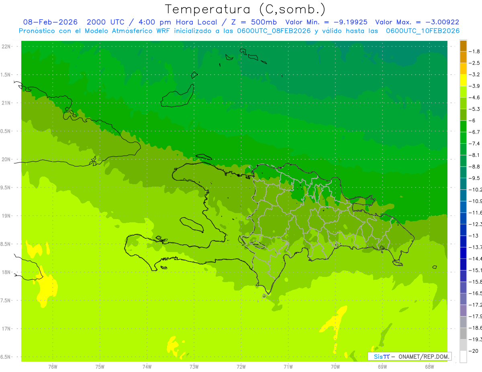Viewport: 482px width, 372px height.
Task: Click the date '08-Feb-2026' in the header
Action: pyautogui.click(x=50, y=22)
